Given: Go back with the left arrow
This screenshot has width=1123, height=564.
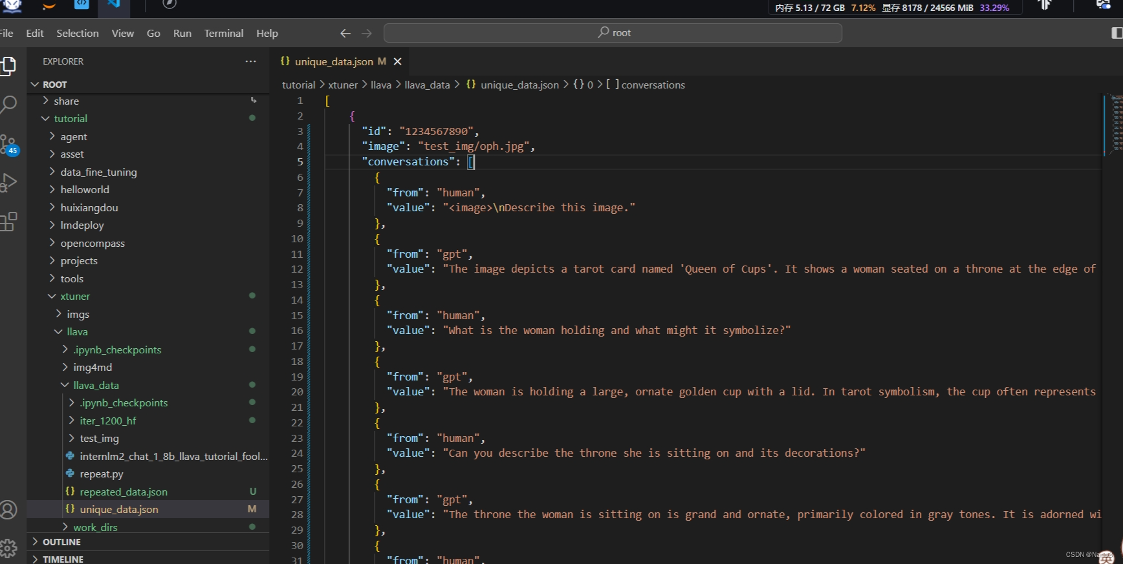Looking at the screenshot, I should coord(345,33).
